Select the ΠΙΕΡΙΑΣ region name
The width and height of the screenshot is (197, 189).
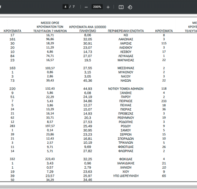126,110
